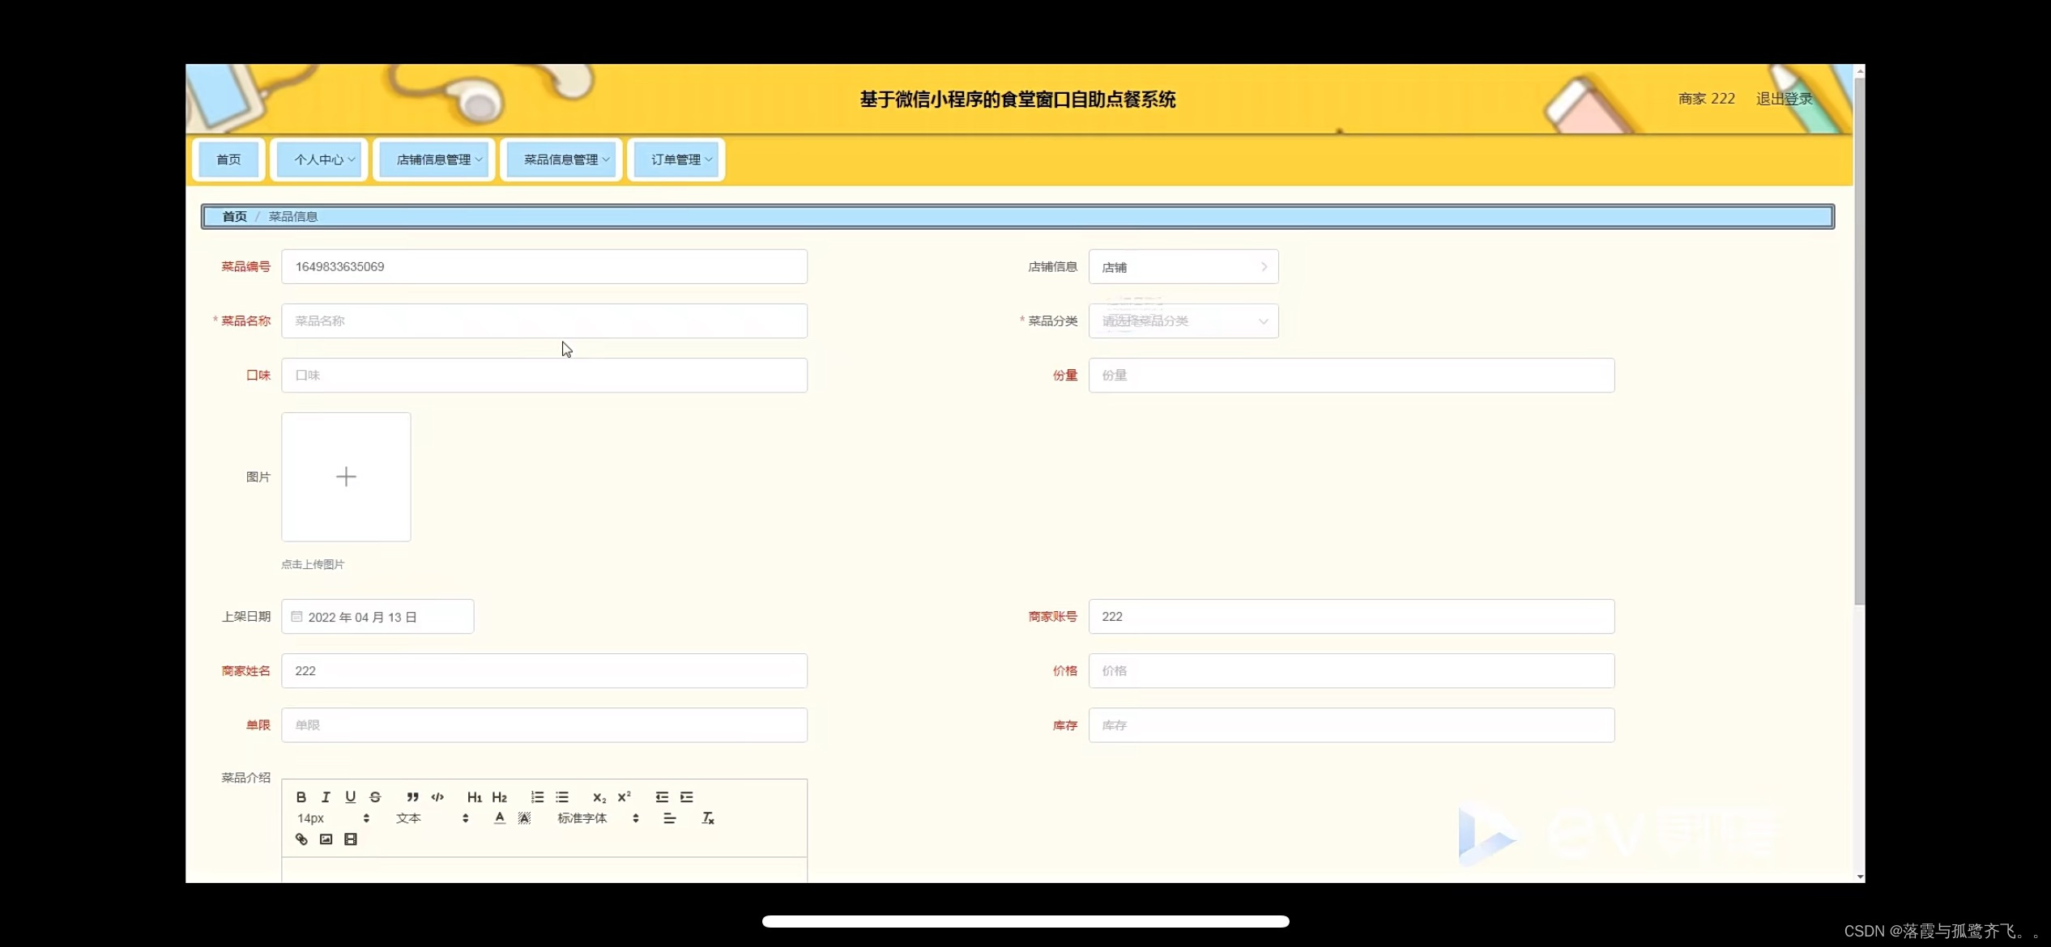Focus the 价格 input field
This screenshot has width=2051, height=947.
pyautogui.click(x=1351, y=671)
